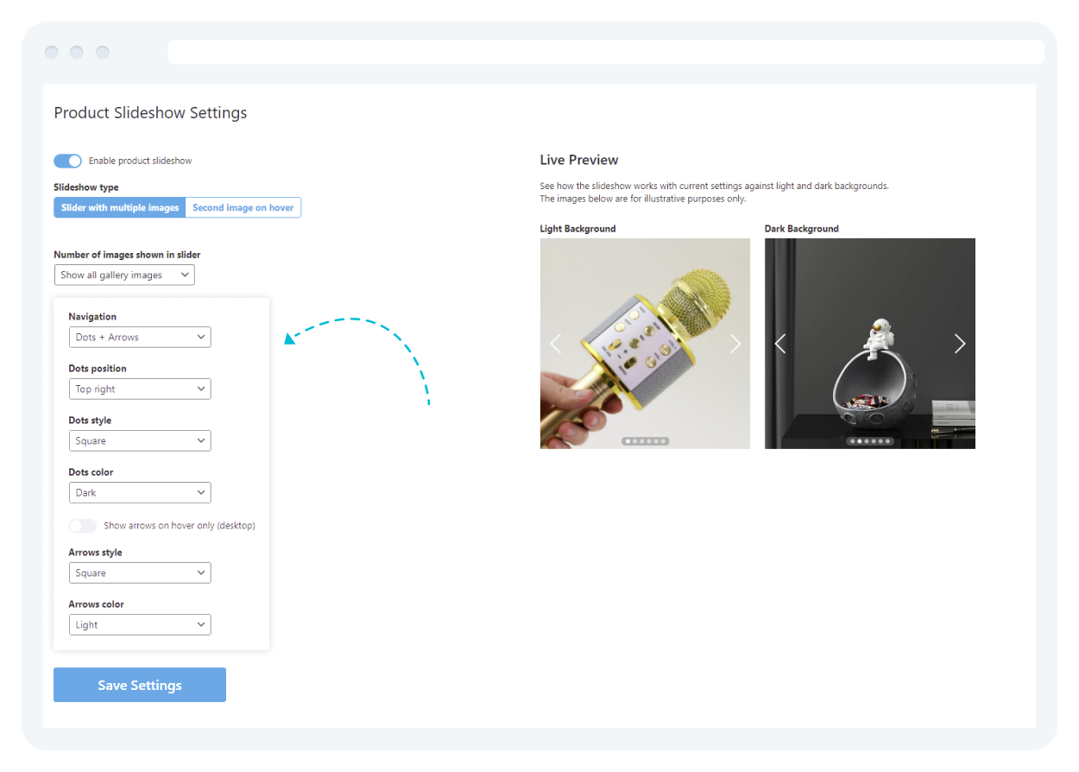Click pagination dots on microphone preview image

[x=645, y=441]
